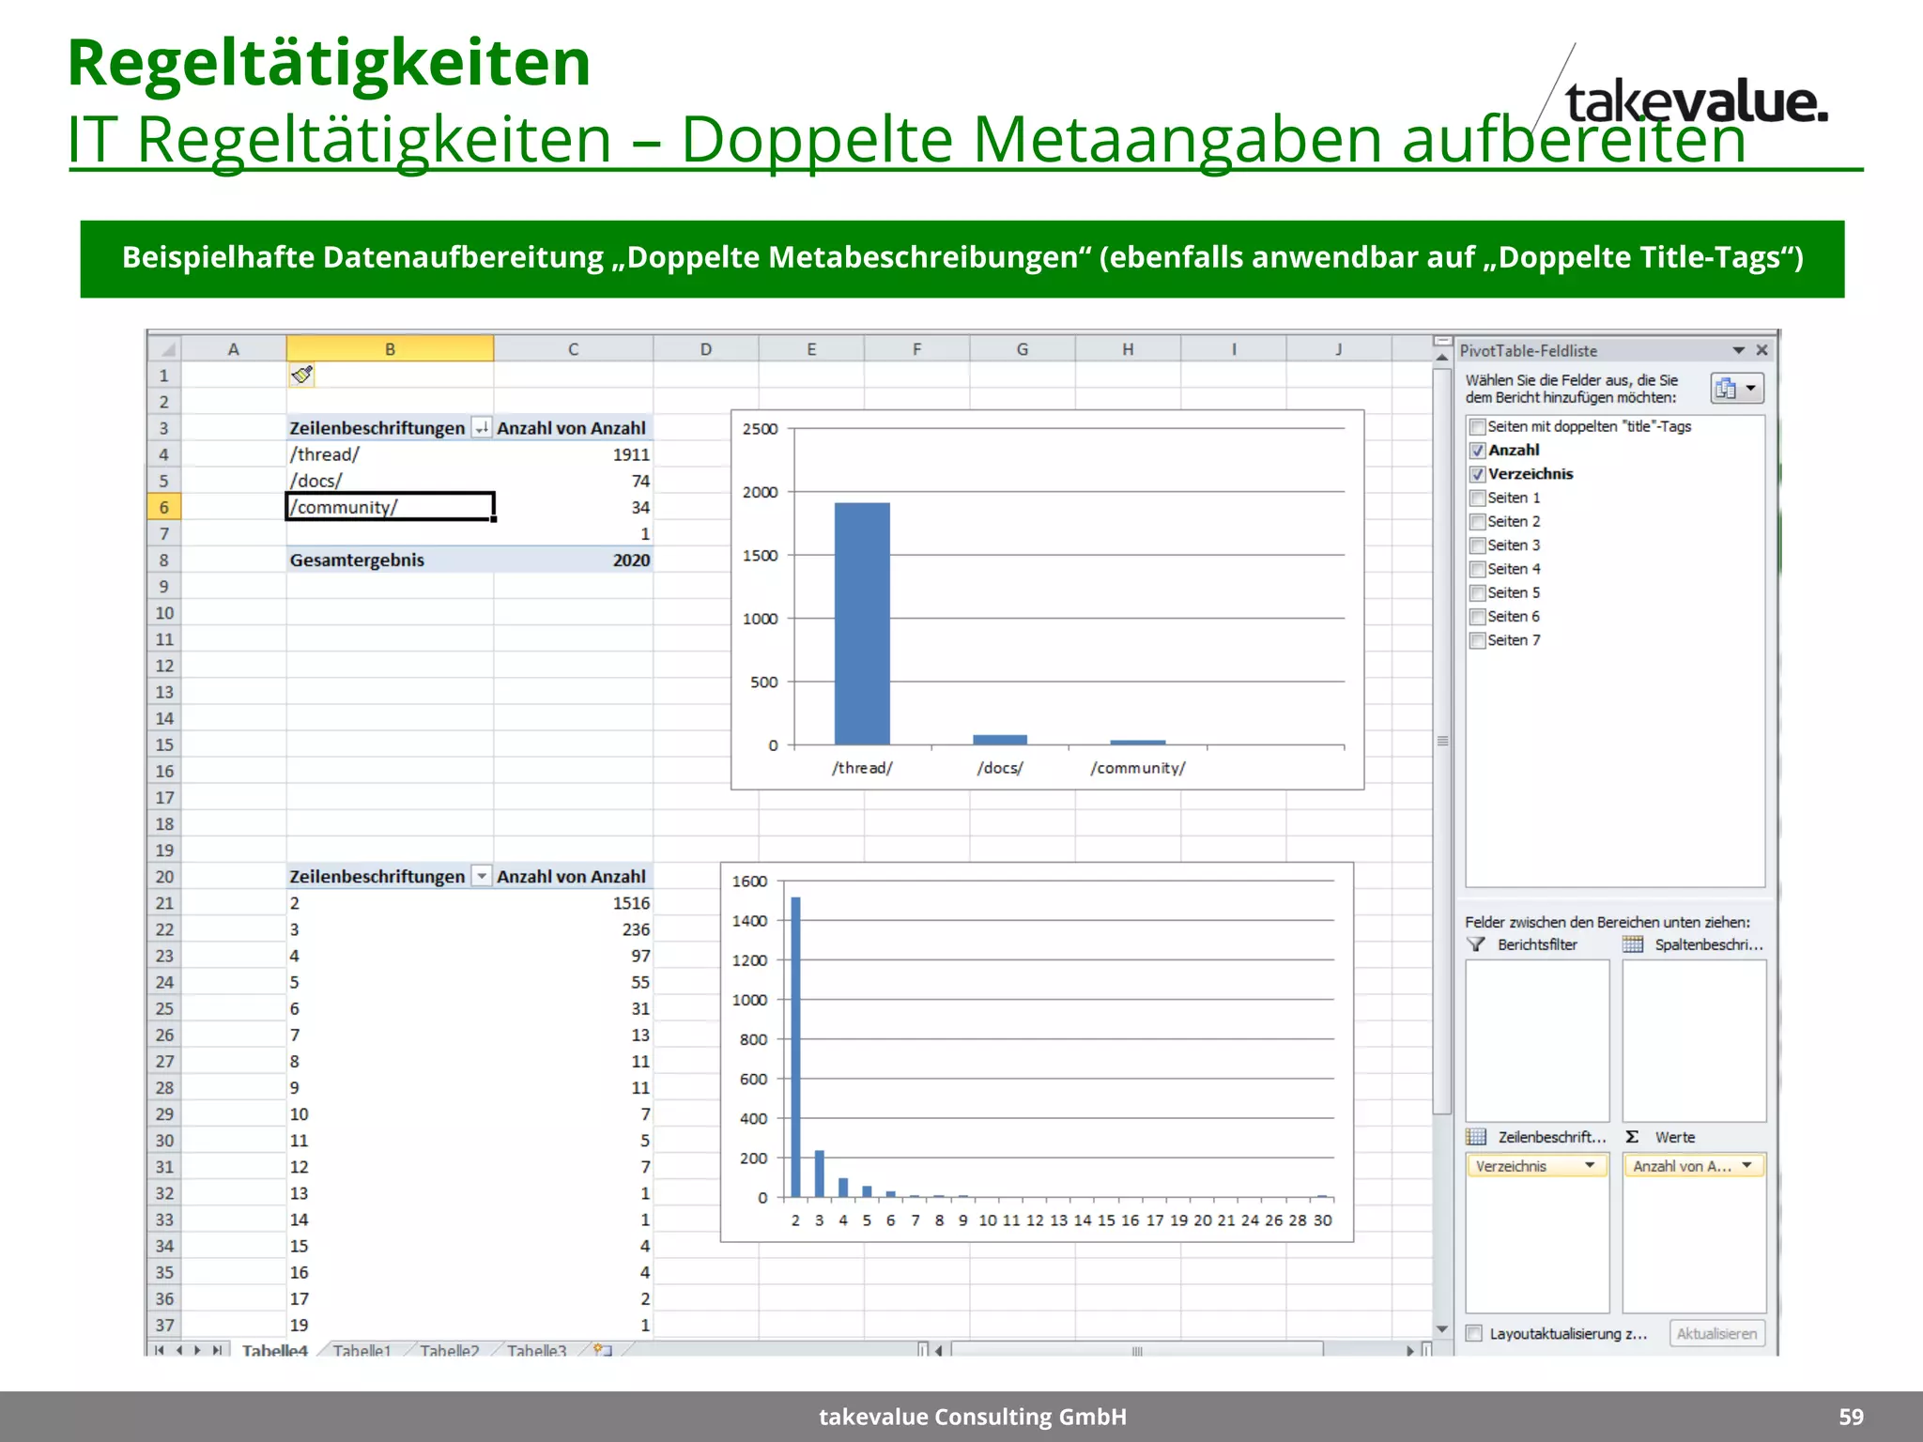1923x1442 pixels.
Task: Go to last sheet with navigation arrow
Action: point(217,1350)
